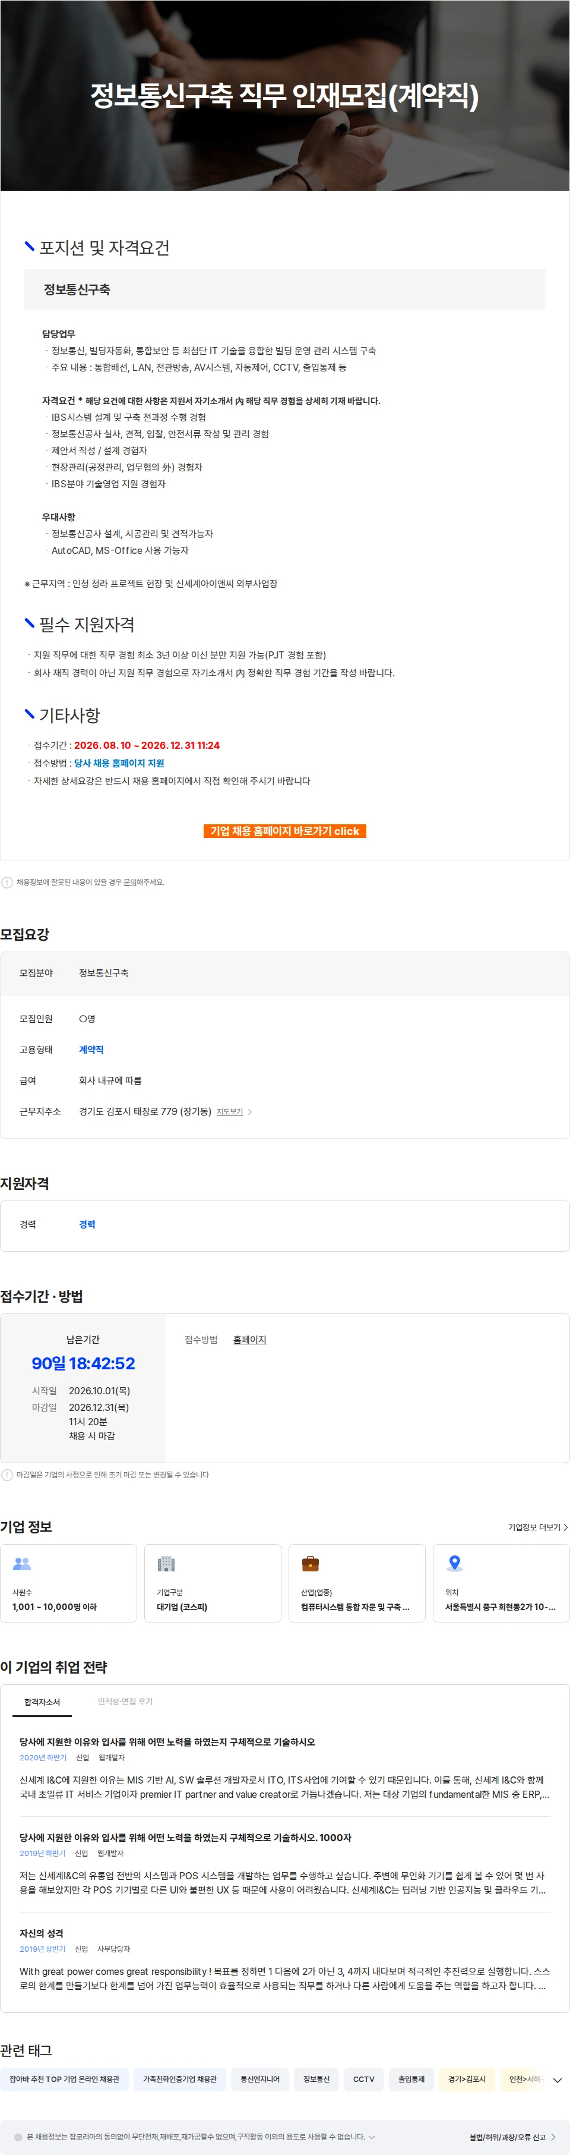The height and width of the screenshot is (2155, 570).
Task: Click the bulb icon in footer notice
Action: coord(18,2137)
